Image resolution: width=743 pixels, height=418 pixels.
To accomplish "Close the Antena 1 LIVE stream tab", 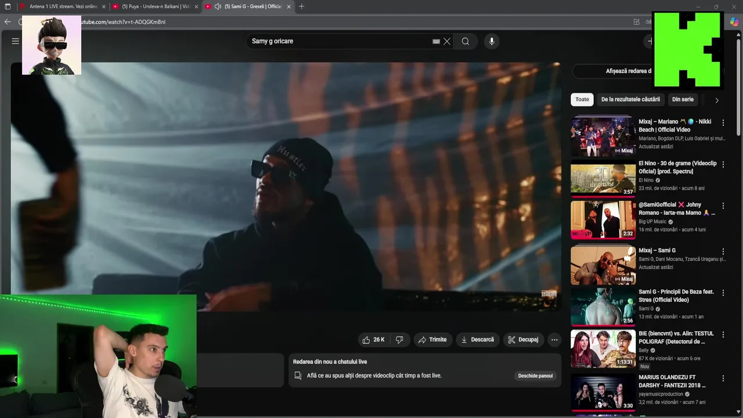I will (104, 6).
